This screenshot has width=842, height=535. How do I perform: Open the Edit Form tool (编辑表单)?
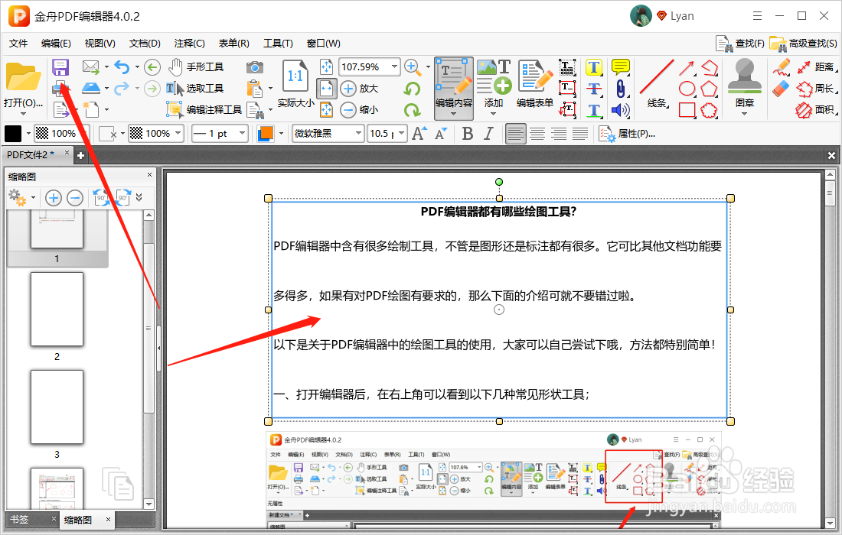pos(535,83)
